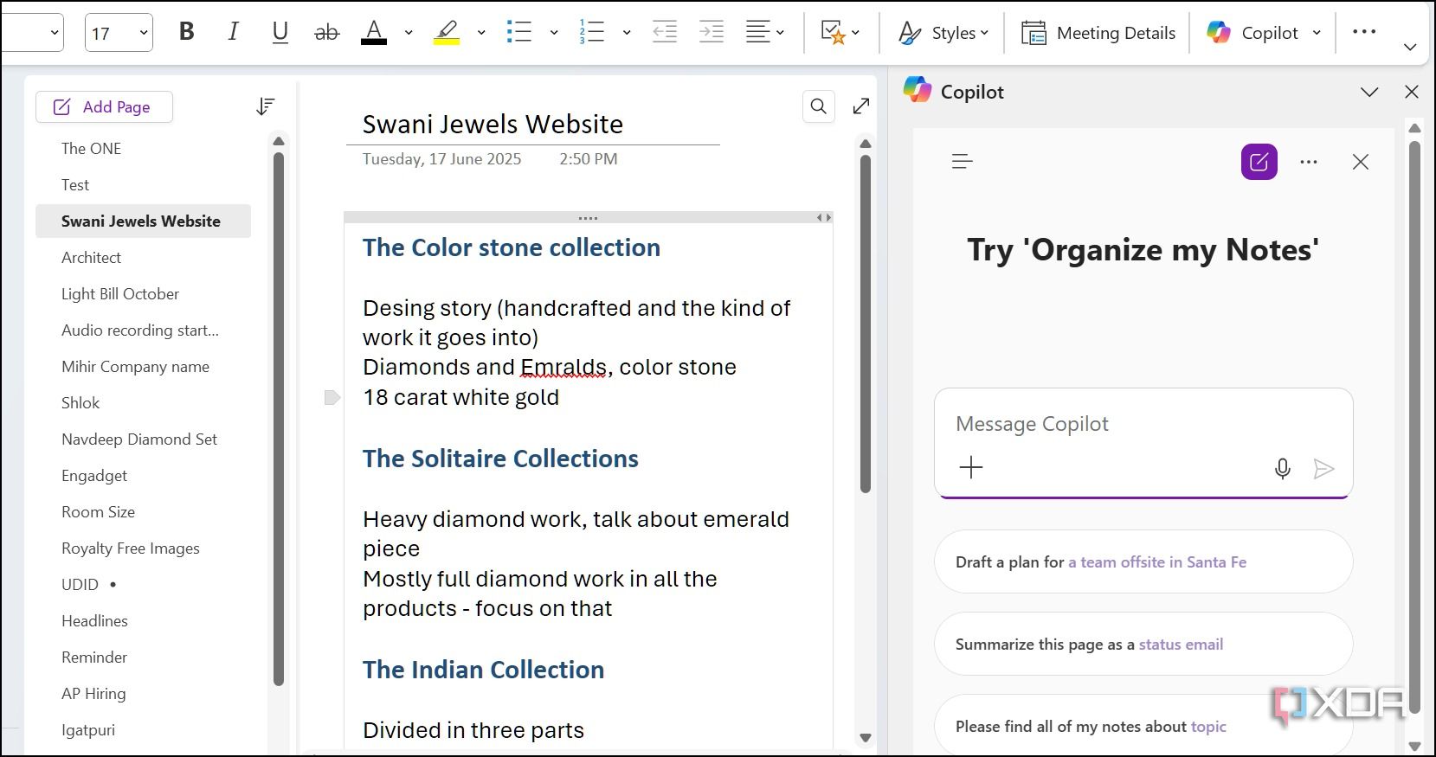1436x757 pixels.
Task: Add attachment with plus icon
Action: [x=971, y=468]
